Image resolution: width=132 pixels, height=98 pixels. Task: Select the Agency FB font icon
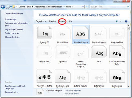(44, 32)
